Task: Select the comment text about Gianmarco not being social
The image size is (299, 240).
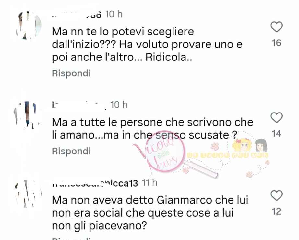Action: coord(150,213)
